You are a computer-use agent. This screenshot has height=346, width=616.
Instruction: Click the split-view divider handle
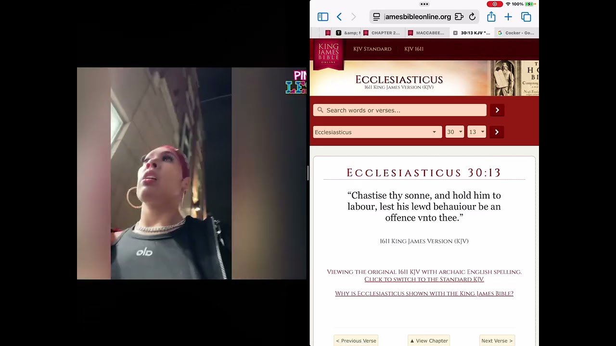(x=308, y=173)
